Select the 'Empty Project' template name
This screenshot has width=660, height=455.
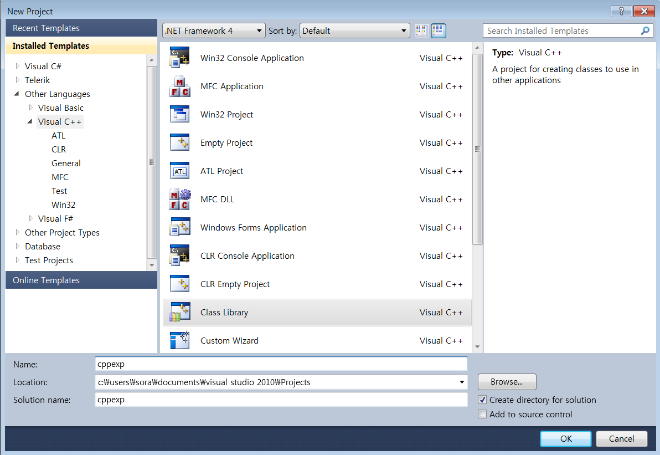tap(226, 143)
